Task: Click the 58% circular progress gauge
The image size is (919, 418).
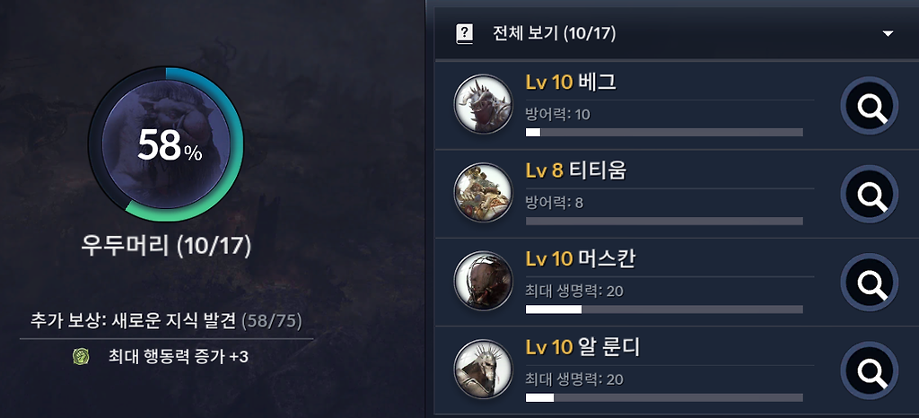Action: click(x=166, y=144)
